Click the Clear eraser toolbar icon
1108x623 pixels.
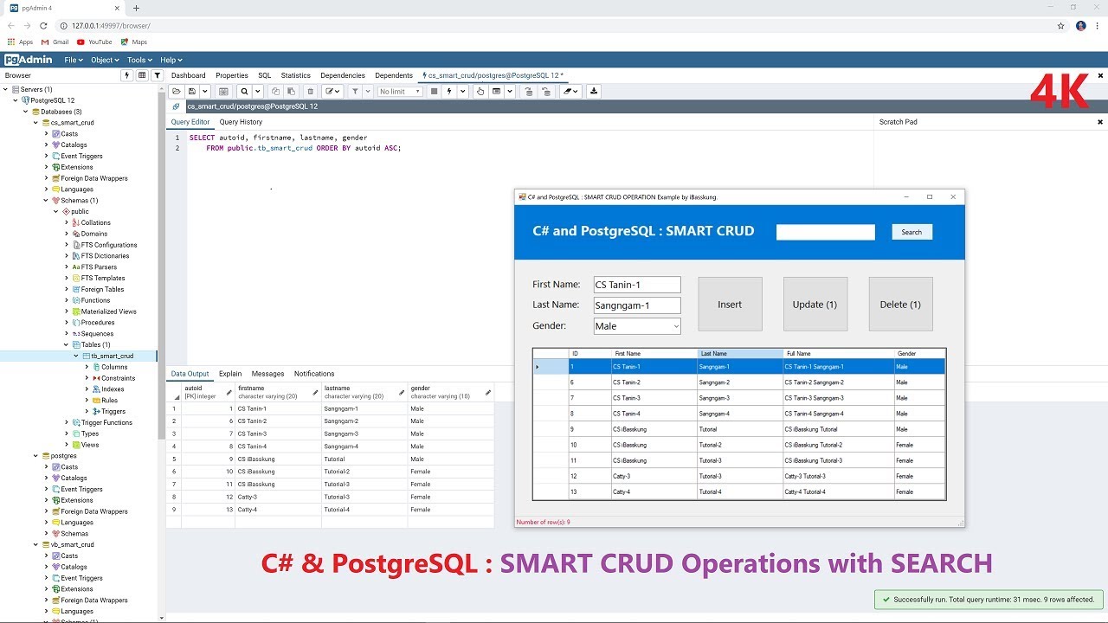coord(570,91)
